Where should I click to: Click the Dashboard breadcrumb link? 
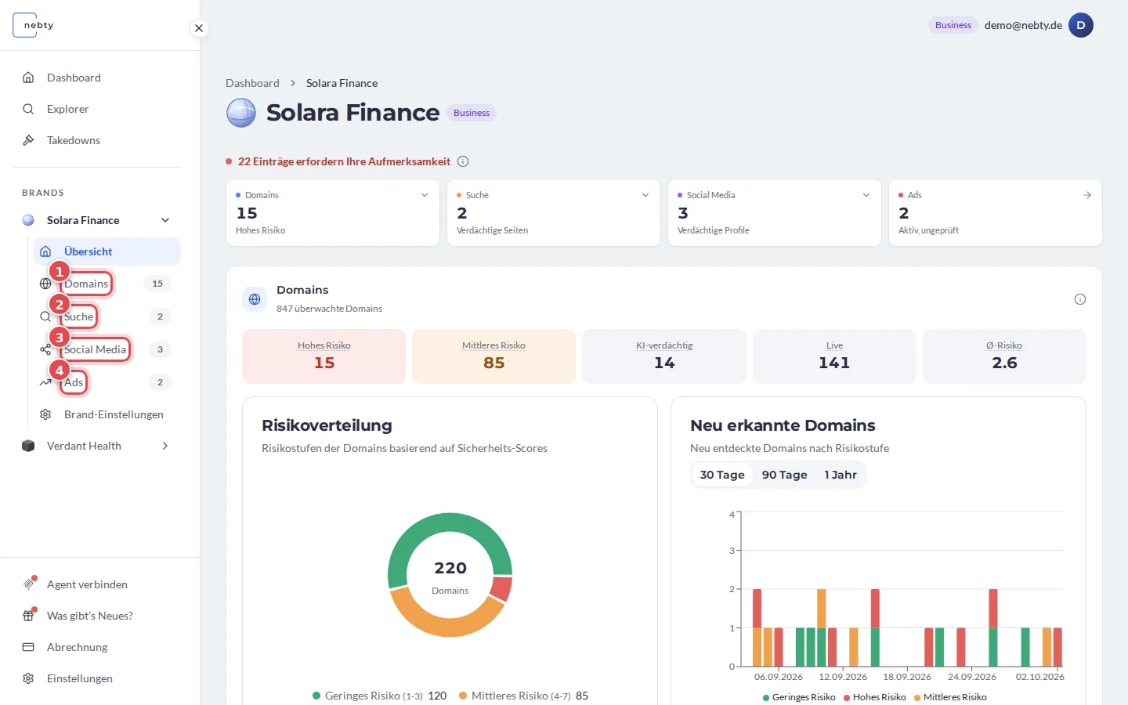tap(252, 83)
